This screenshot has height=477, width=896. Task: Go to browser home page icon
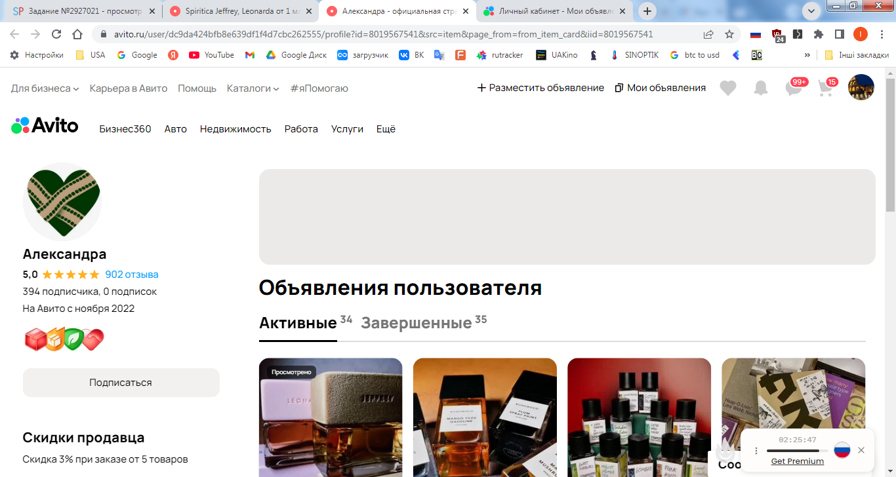(x=77, y=34)
